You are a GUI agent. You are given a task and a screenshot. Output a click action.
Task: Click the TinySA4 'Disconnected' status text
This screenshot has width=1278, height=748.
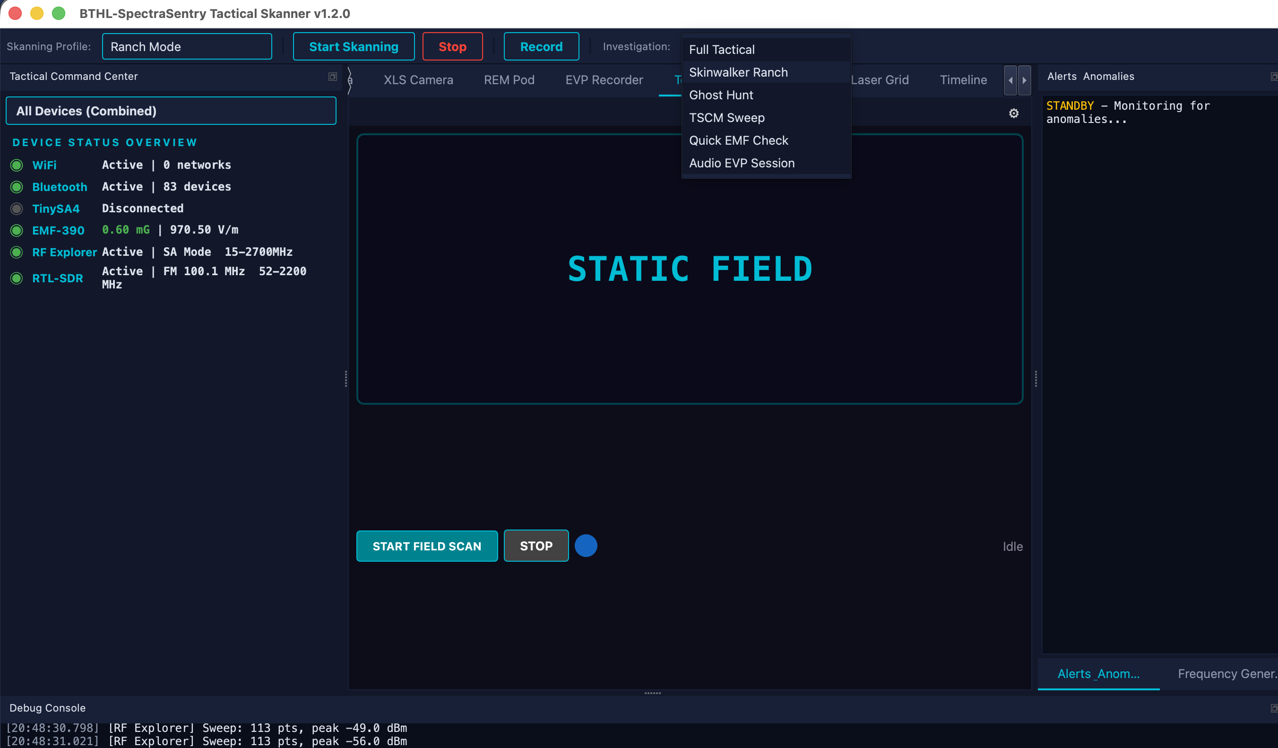(x=143, y=209)
